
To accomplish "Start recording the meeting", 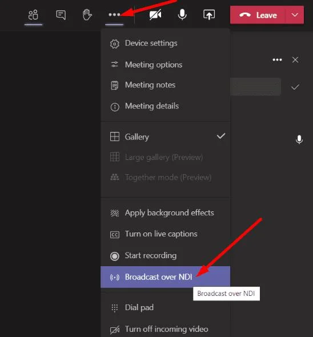I will click(165, 256).
